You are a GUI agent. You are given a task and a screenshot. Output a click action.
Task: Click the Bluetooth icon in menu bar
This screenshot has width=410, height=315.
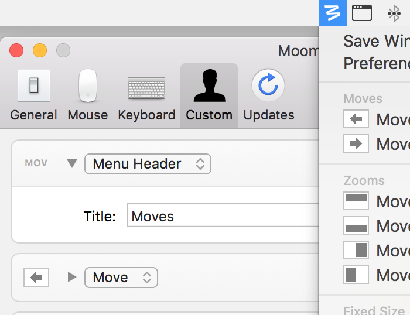pyautogui.click(x=394, y=13)
